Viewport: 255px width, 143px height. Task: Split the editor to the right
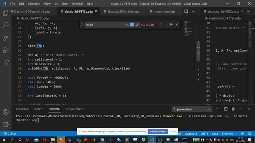click(186, 11)
